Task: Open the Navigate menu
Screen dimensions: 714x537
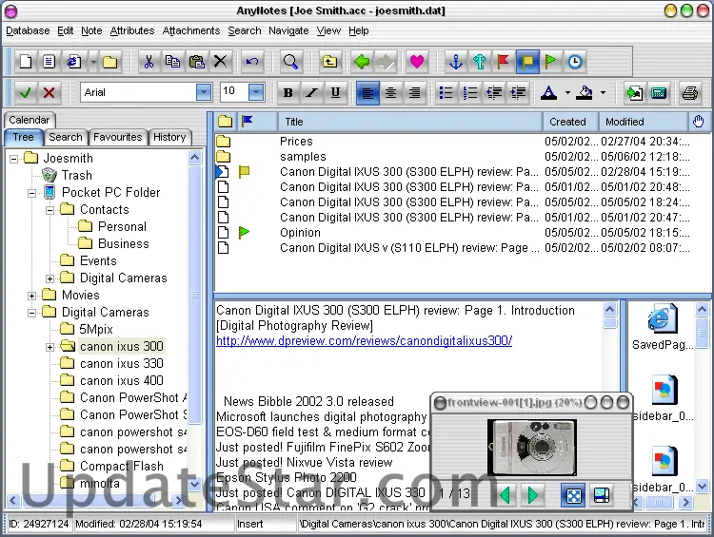Action: click(x=288, y=30)
